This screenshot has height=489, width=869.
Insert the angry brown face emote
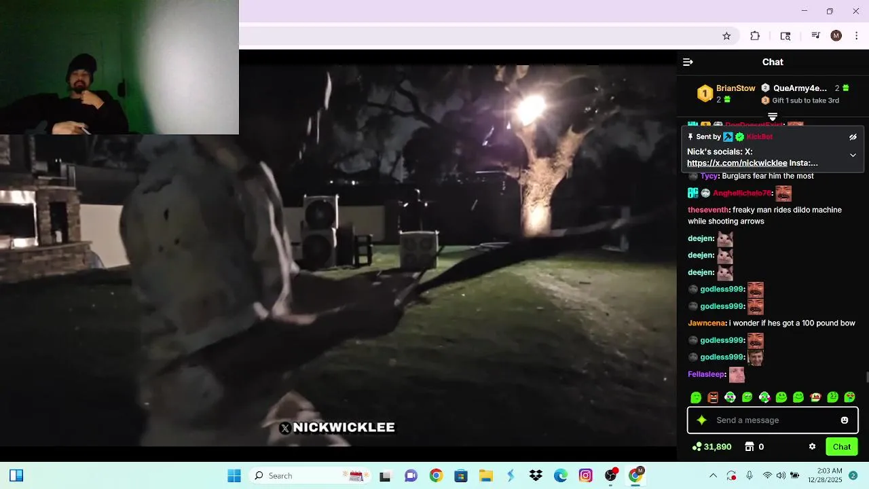click(713, 397)
